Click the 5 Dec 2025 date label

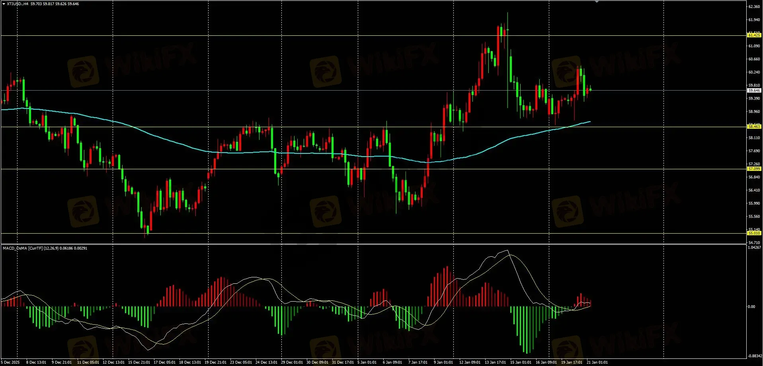[x=10, y=362]
